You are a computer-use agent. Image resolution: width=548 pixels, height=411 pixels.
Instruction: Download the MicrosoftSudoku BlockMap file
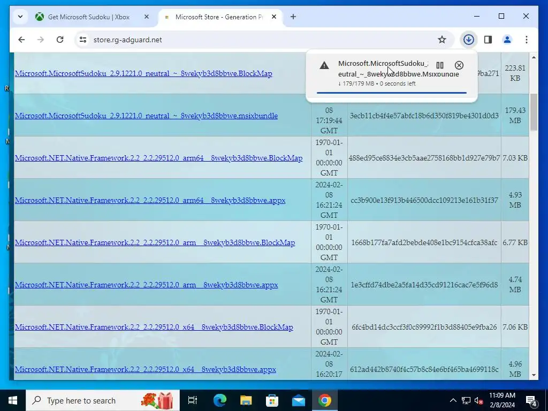pyautogui.click(x=143, y=73)
